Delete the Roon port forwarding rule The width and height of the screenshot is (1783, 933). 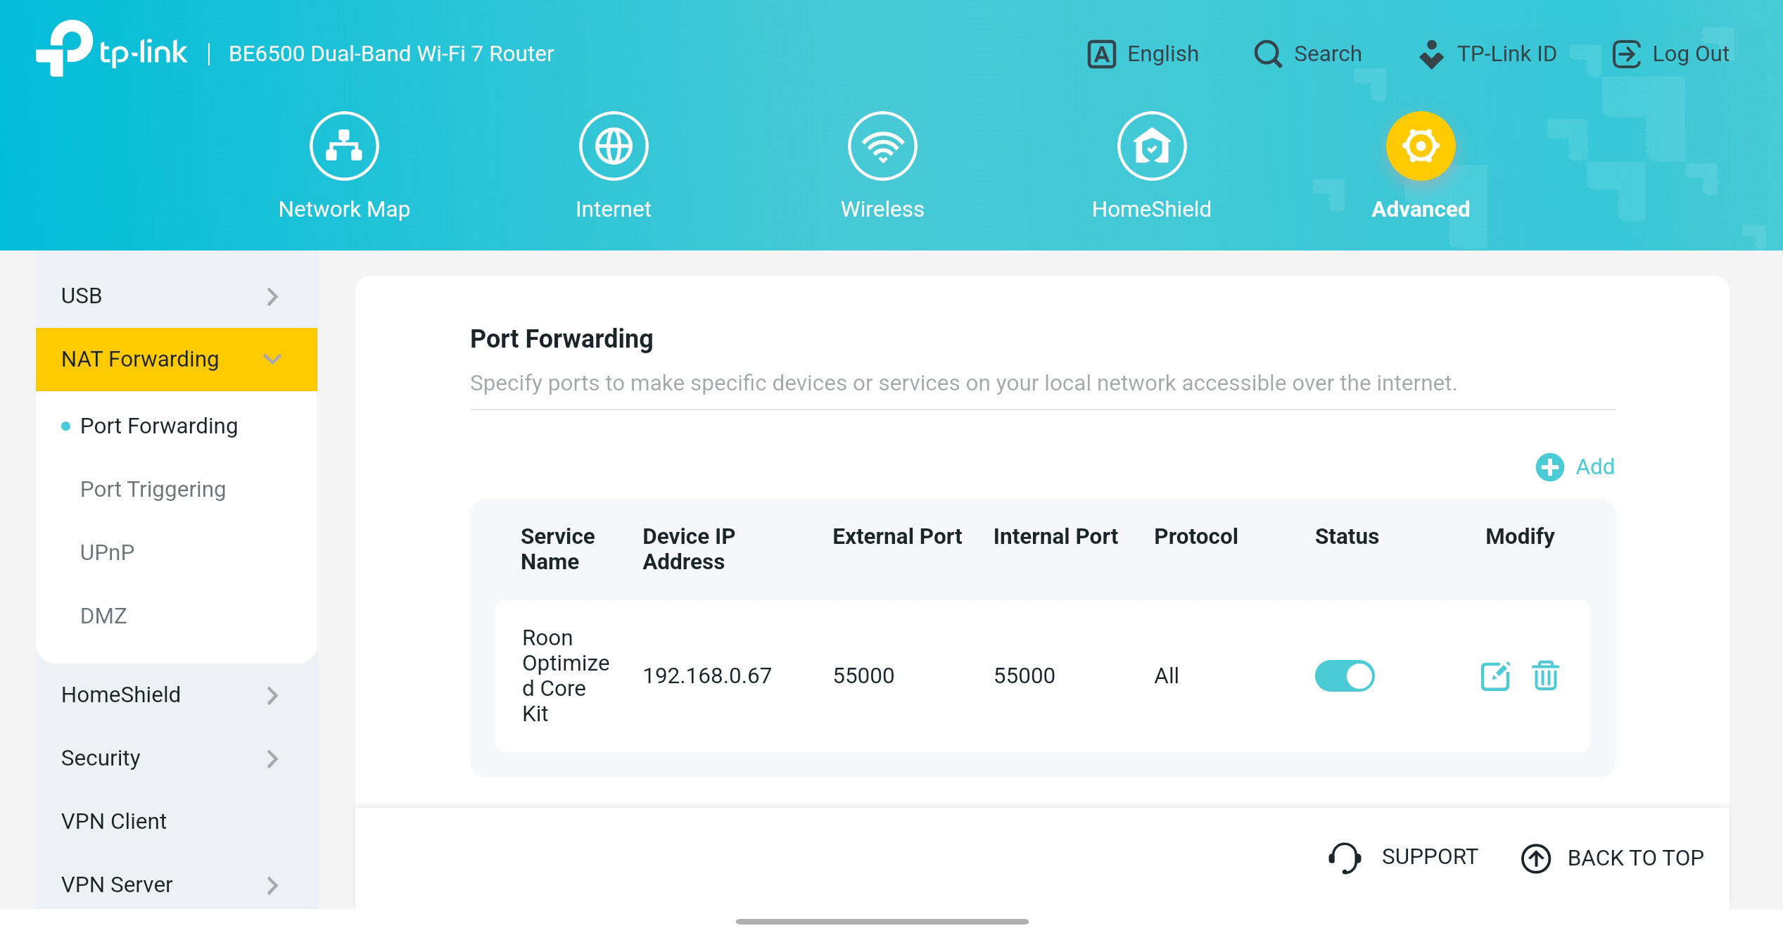click(1546, 676)
